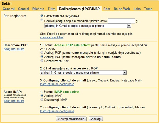The image size is (160, 124).
Task: Click the Anulaţi button
Action: [x=96, y=119]
